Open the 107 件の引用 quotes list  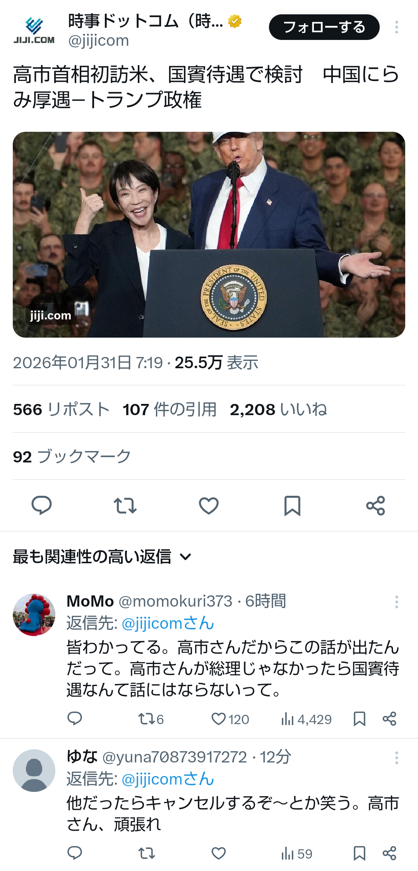pyautogui.click(x=170, y=409)
